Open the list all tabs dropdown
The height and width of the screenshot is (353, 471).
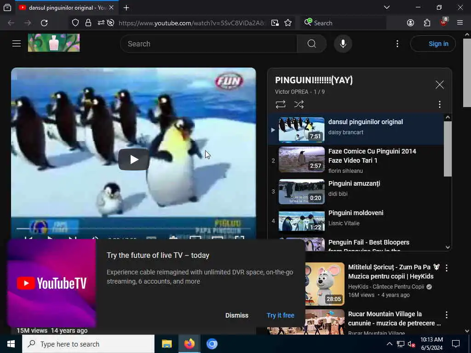coord(386,7)
